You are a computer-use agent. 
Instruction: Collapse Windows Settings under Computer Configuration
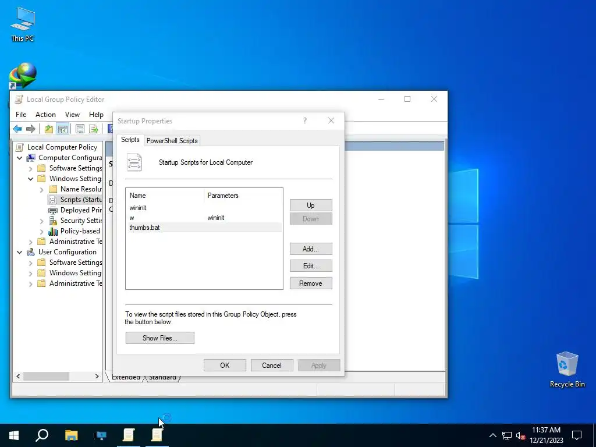point(30,179)
